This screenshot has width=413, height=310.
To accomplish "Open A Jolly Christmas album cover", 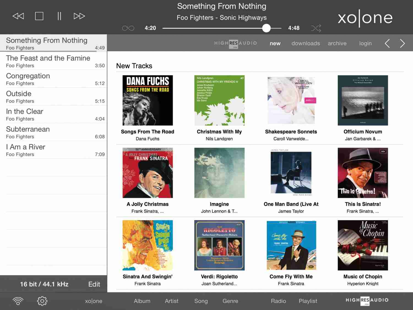I will (148, 173).
